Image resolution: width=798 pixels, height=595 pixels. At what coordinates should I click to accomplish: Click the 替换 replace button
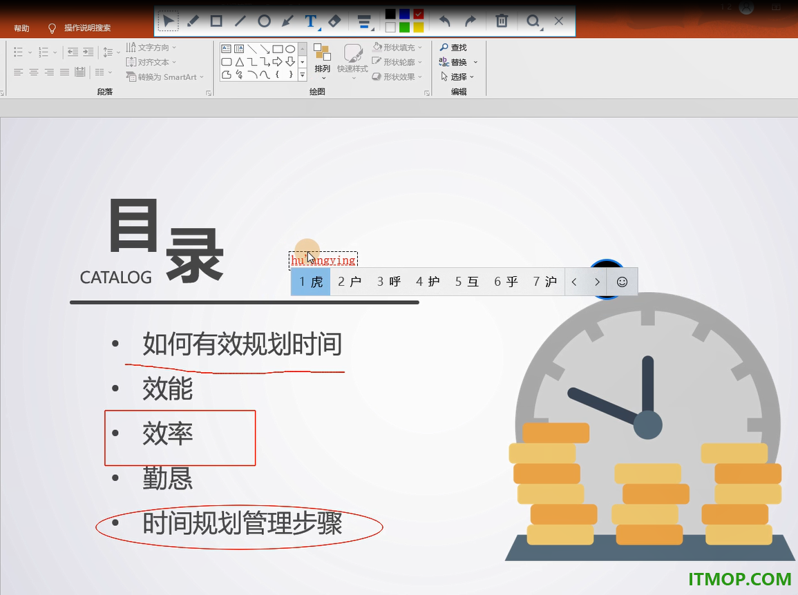[x=458, y=62]
